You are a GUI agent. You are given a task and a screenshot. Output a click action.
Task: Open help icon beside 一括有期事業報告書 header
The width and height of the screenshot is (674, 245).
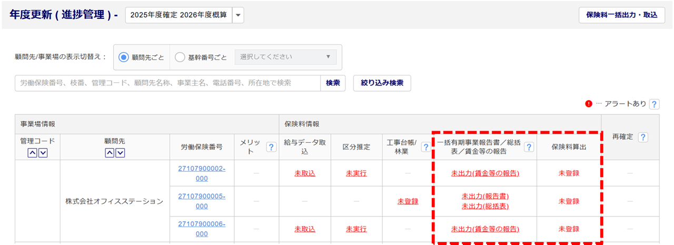tap(529, 147)
